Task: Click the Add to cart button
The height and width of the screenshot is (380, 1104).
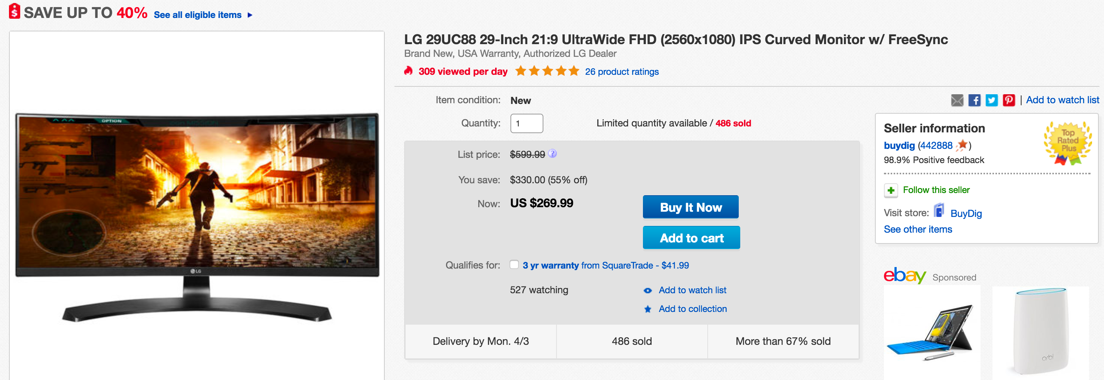Action: click(691, 238)
